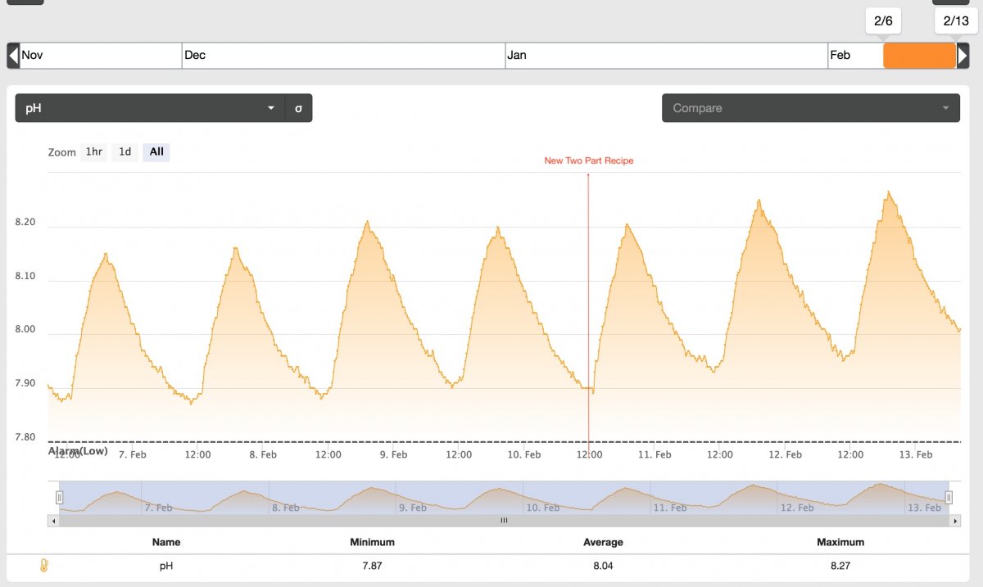Click the Name column header
983x587 pixels.
click(x=166, y=542)
